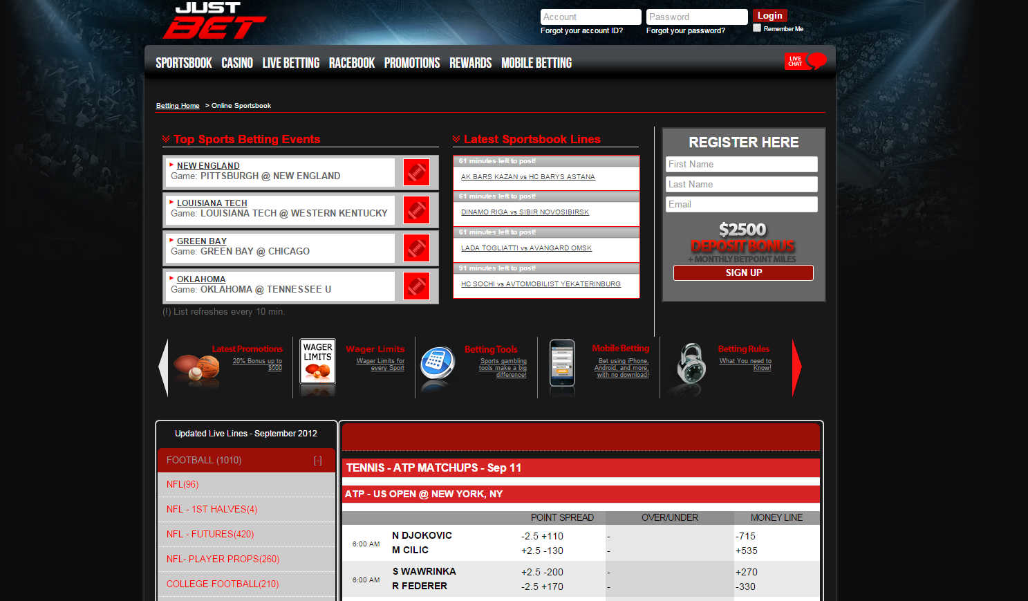The image size is (1028, 601).
Task: Click the OKLAHOMA team link
Action: pyautogui.click(x=201, y=279)
